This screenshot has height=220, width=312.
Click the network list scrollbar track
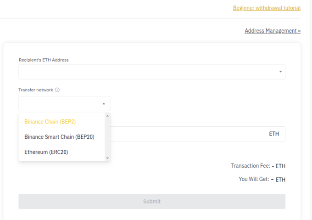107,137
